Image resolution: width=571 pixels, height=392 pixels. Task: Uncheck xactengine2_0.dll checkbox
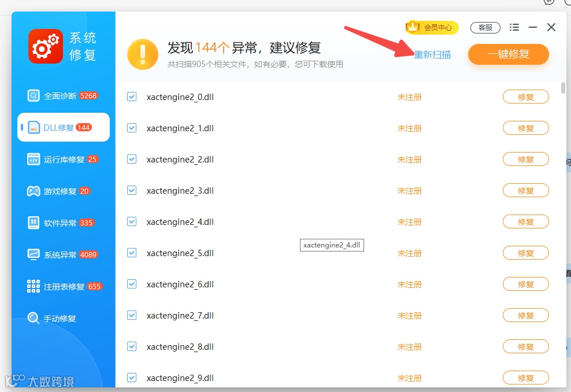pyautogui.click(x=132, y=97)
